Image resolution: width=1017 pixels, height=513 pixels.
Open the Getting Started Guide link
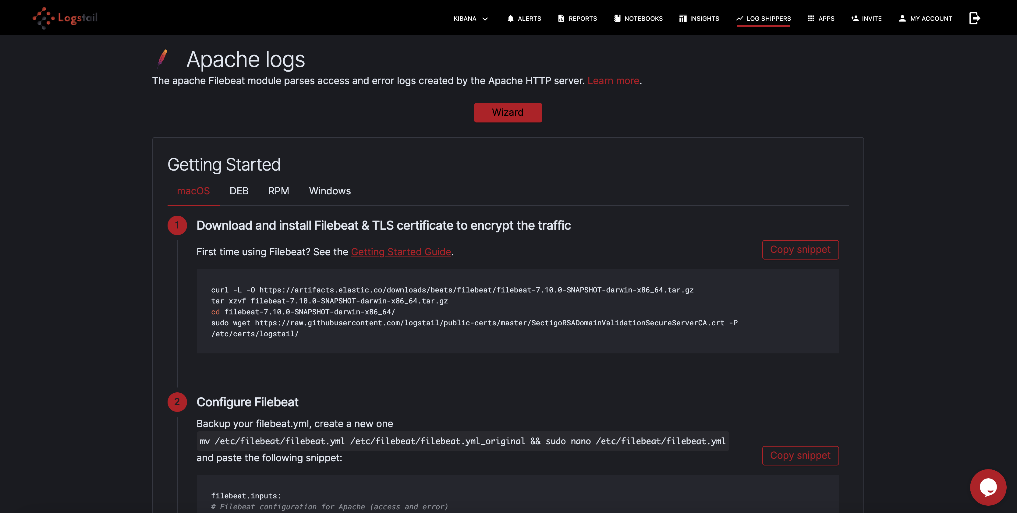click(x=401, y=252)
